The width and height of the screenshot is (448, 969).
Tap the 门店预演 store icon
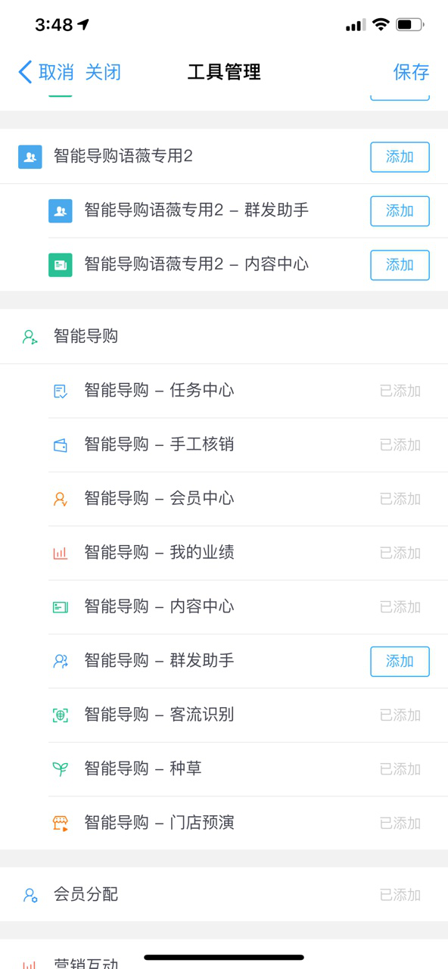coord(61,823)
